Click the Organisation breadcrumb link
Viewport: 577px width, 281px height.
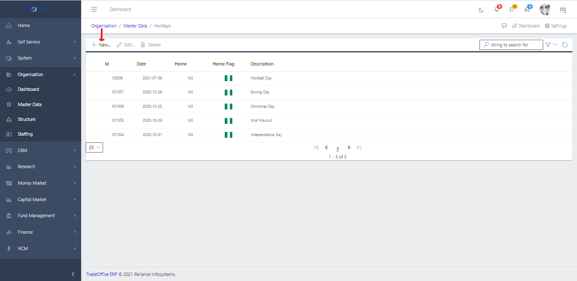[104, 26]
